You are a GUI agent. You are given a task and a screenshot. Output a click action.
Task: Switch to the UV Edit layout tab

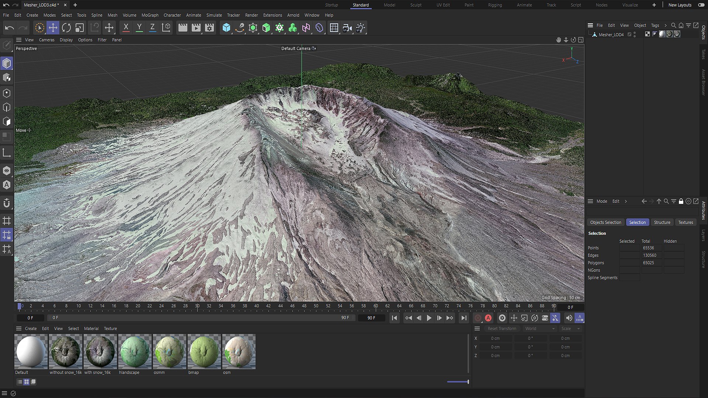pyautogui.click(x=443, y=5)
